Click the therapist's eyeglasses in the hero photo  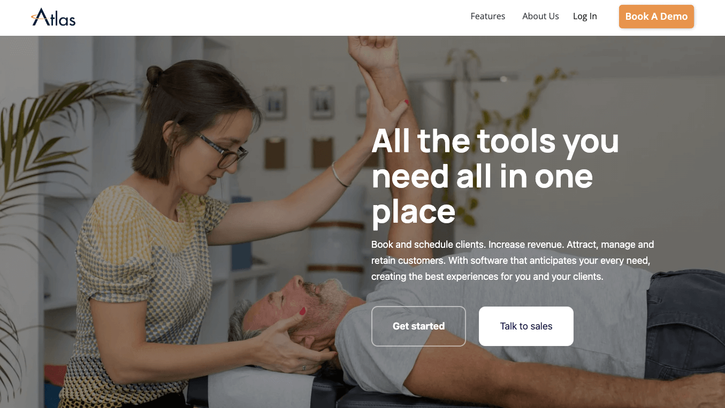pyautogui.click(x=224, y=151)
